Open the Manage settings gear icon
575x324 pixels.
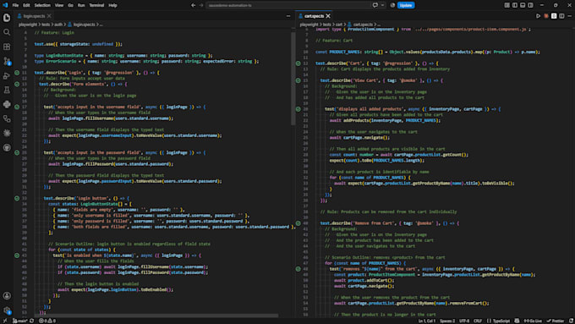(7, 310)
